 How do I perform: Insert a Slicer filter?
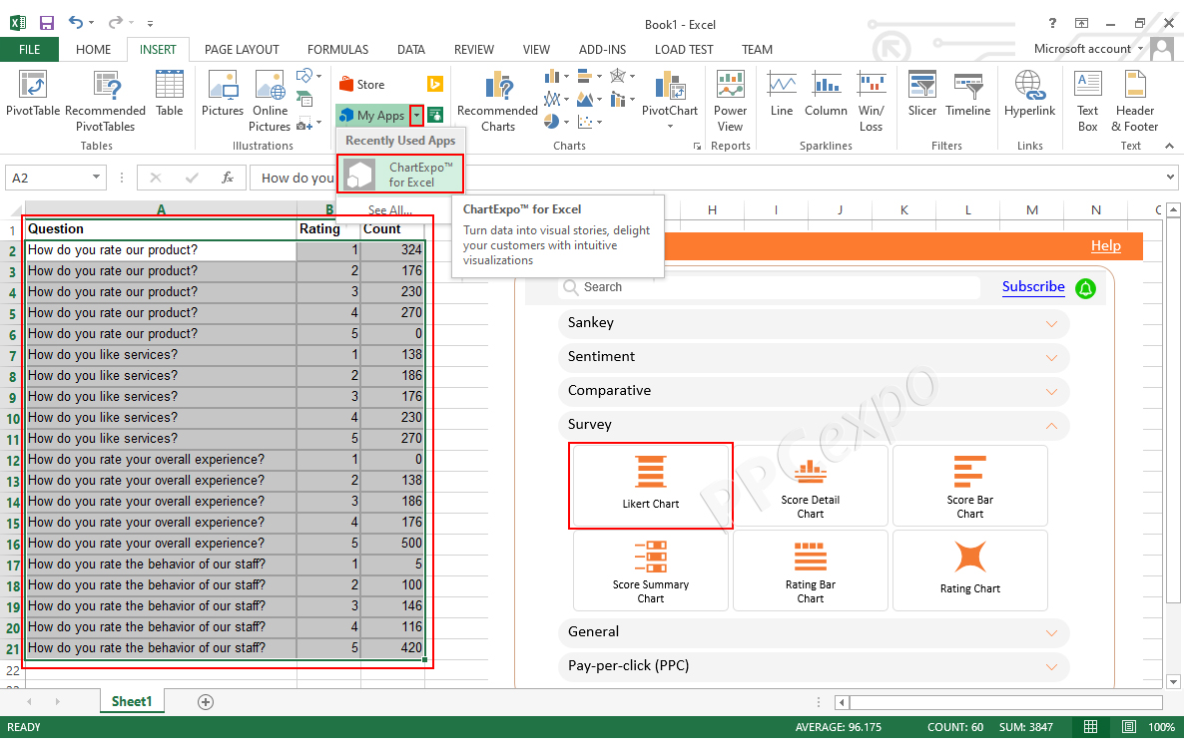tap(922, 94)
